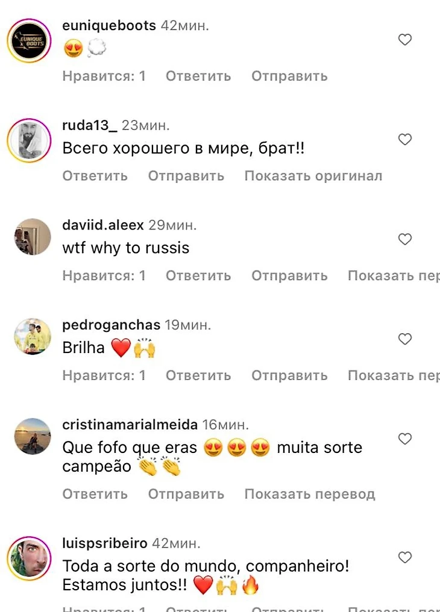Like the euniqueboots comment with heart icon

click(405, 39)
